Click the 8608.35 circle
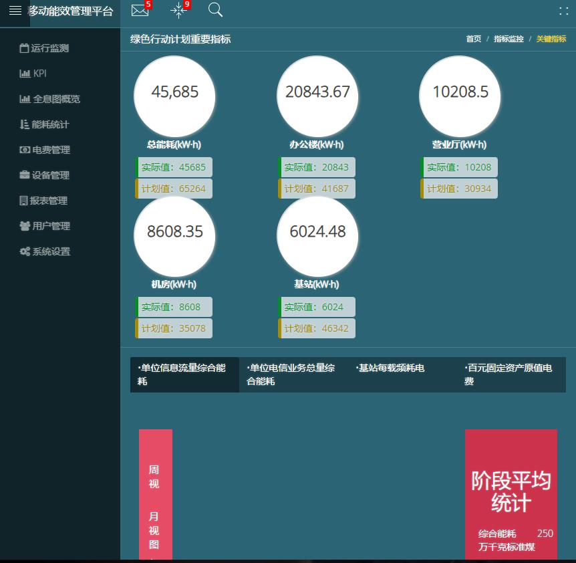 (x=174, y=236)
